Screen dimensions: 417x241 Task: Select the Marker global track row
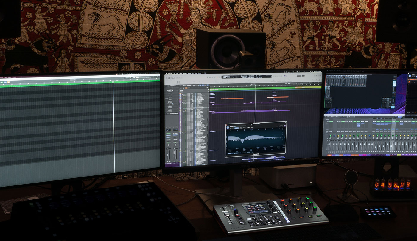(193, 90)
